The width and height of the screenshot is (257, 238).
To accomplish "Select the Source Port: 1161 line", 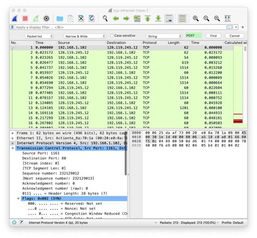I will pyautogui.click(x=41, y=153).
